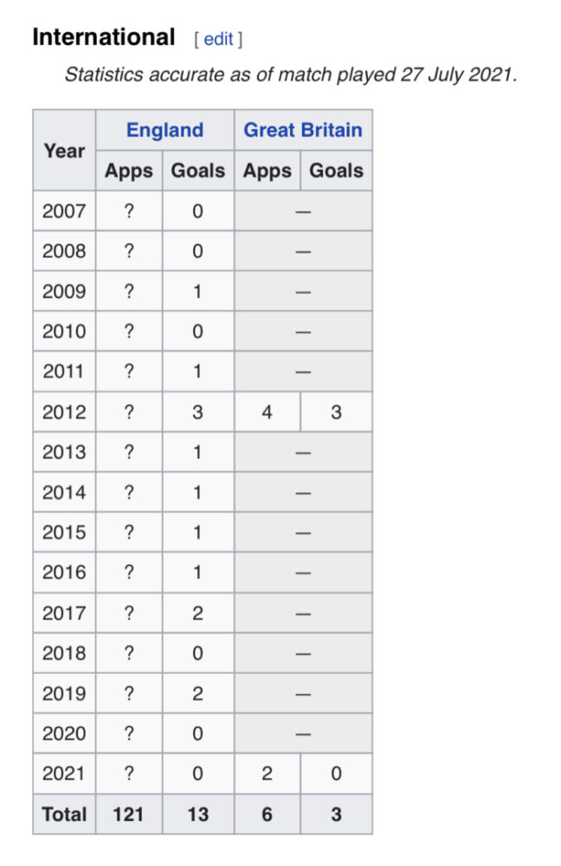Click the 2012 Great Britain goals value 3
561x866 pixels.
coord(336,412)
